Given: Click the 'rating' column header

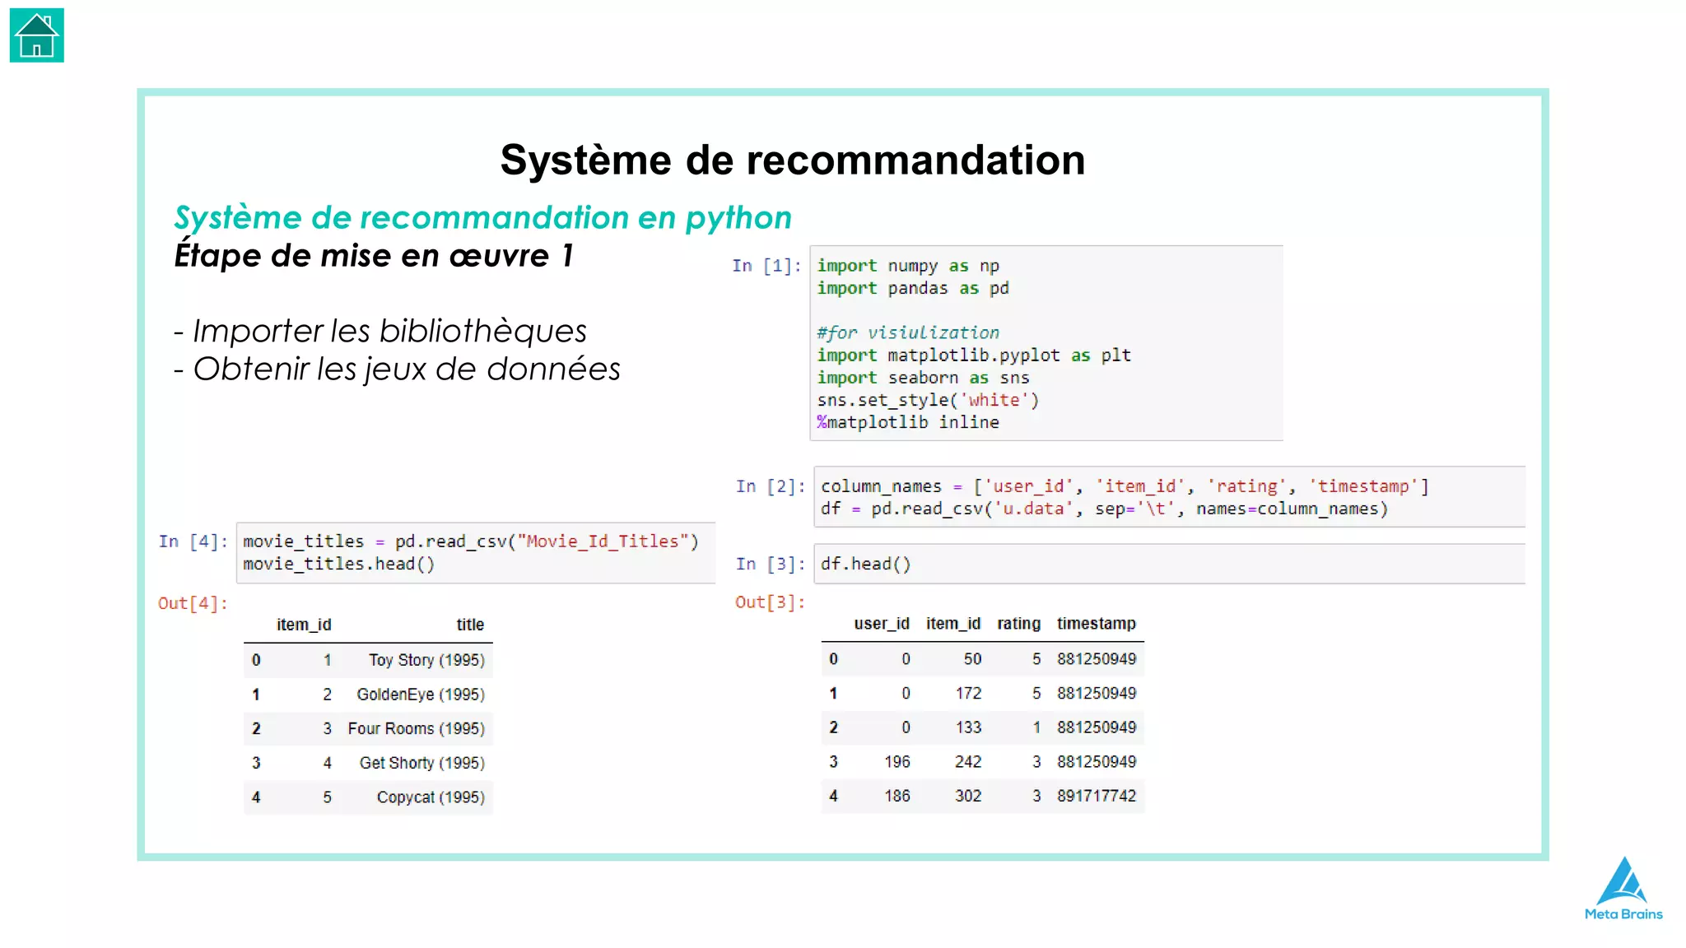Looking at the screenshot, I should coord(1019,624).
